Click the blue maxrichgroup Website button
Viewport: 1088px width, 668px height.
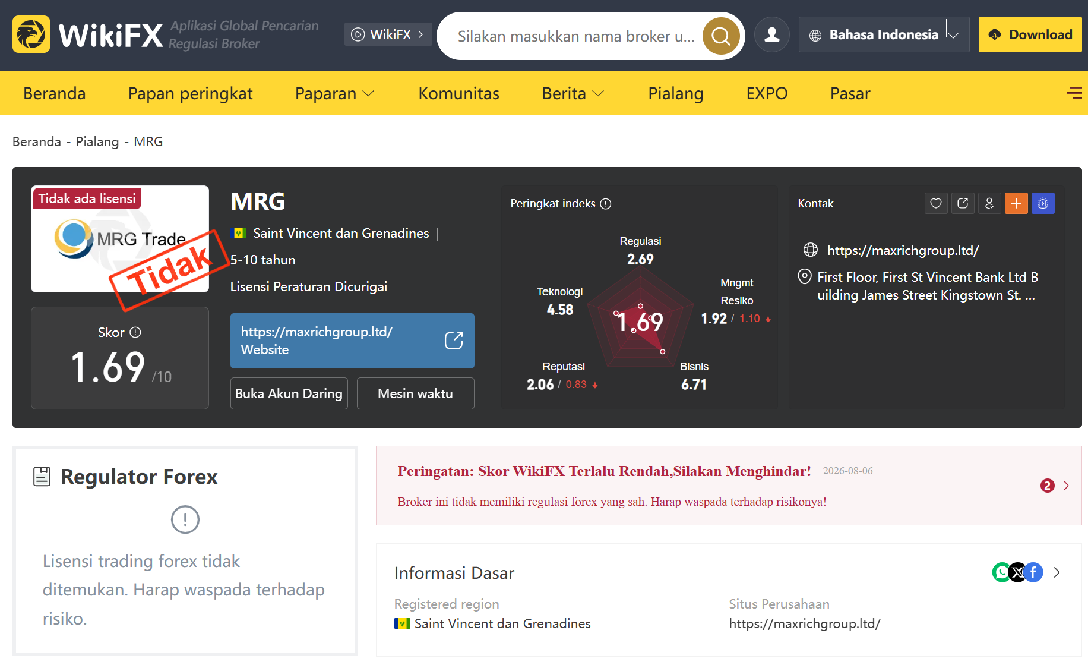click(352, 341)
